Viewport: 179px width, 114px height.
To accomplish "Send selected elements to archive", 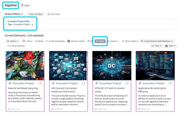I will pos(76,41).
